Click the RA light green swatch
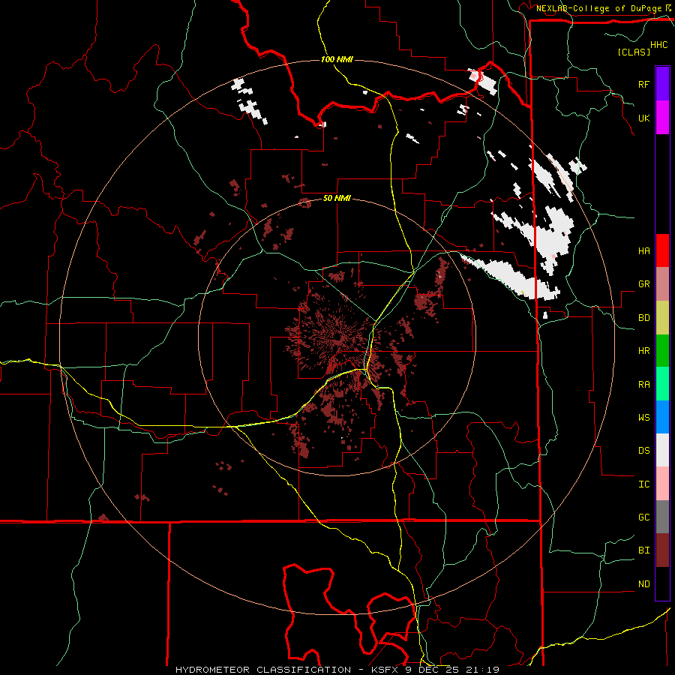Viewport: 675px width, 675px height. [662, 384]
